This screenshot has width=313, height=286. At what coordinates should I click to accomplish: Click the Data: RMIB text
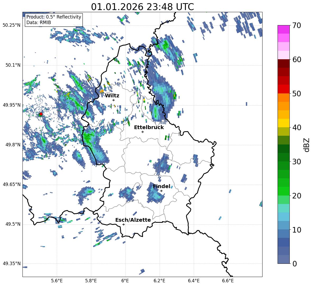tap(39, 22)
